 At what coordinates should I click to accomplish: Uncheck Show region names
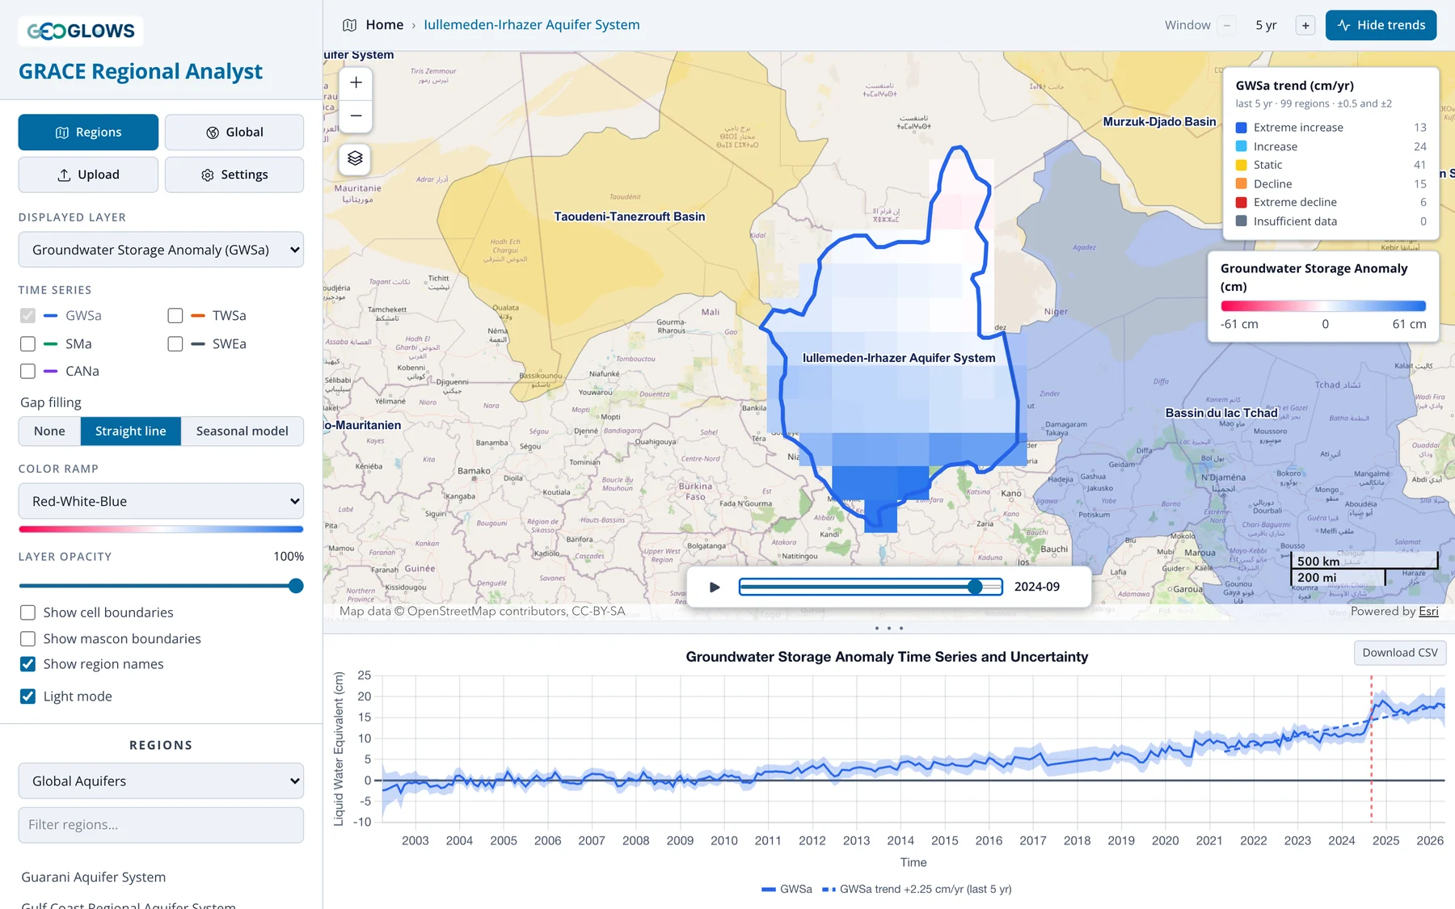click(x=27, y=664)
